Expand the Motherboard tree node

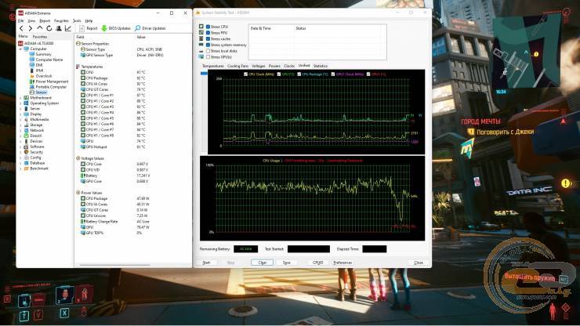click(x=20, y=98)
